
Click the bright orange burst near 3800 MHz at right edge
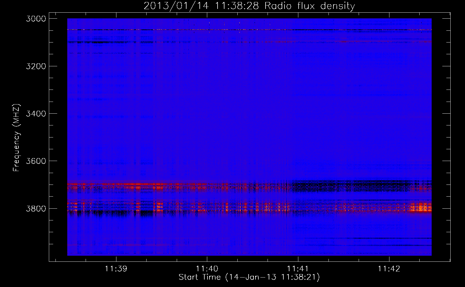tap(421, 207)
